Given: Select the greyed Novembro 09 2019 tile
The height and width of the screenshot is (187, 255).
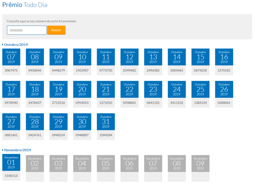Looking at the screenshot, I should (x=200, y=163).
